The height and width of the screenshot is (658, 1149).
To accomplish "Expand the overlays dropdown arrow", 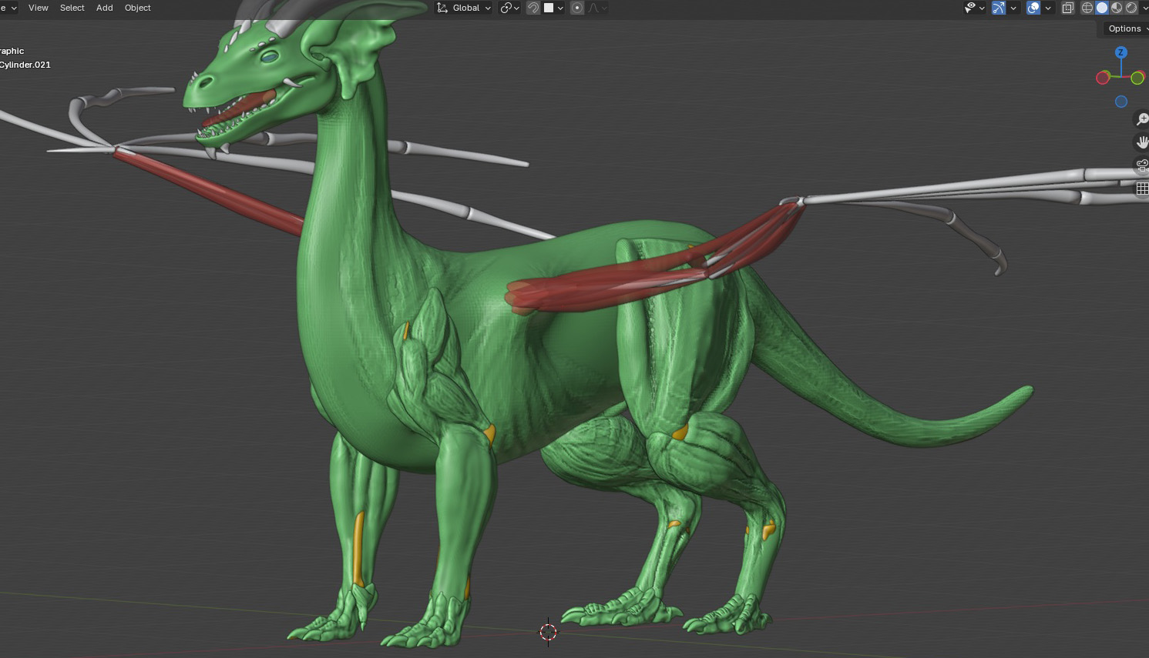I will pos(1048,8).
